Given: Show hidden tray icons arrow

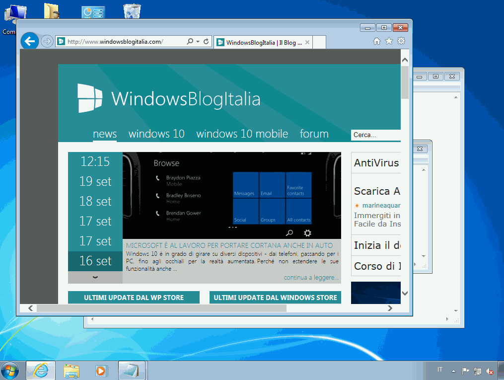Looking at the screenshot, I should [x=453, y=371].
